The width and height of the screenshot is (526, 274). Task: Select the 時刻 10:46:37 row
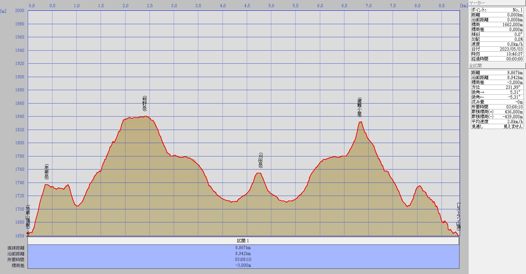[x=497, y=54]
